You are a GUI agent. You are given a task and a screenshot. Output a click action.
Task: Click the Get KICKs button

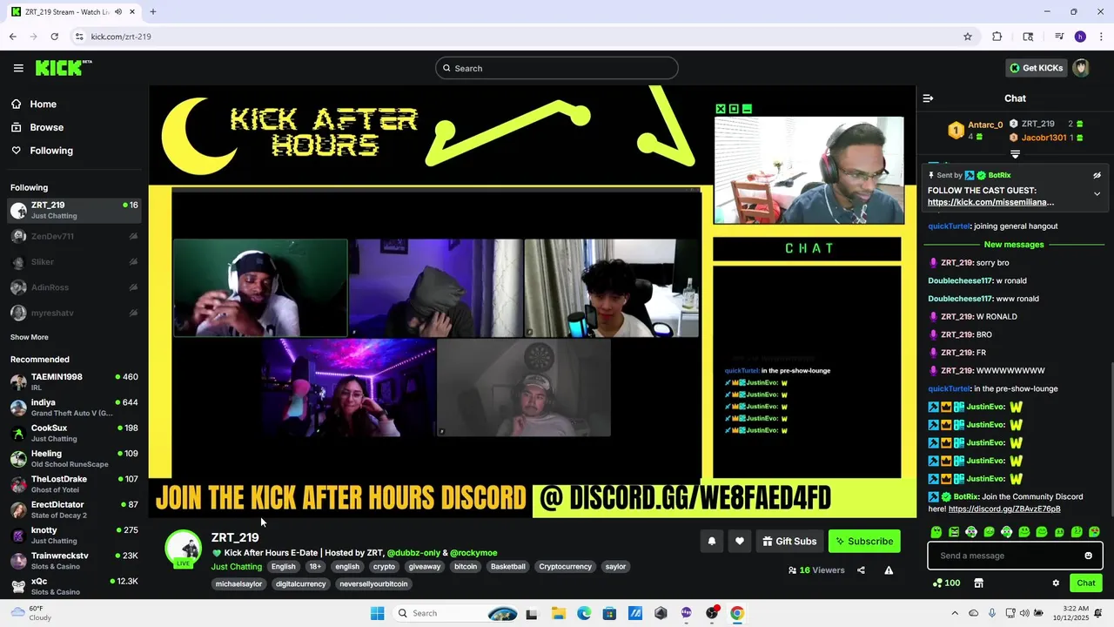1036,68
